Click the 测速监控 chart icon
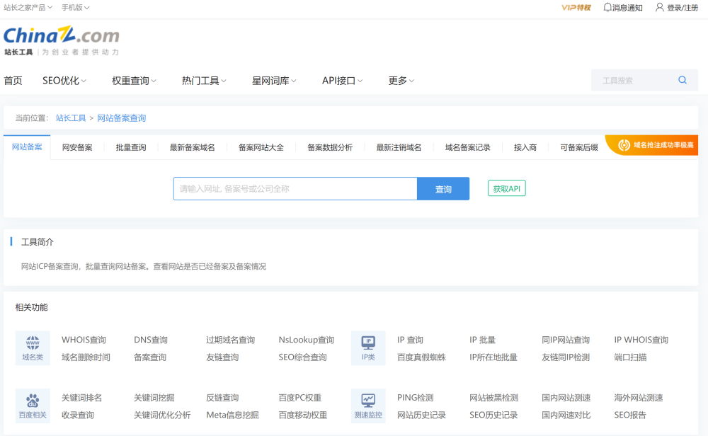This screenshot has height=436, width=708. [368, 401]
